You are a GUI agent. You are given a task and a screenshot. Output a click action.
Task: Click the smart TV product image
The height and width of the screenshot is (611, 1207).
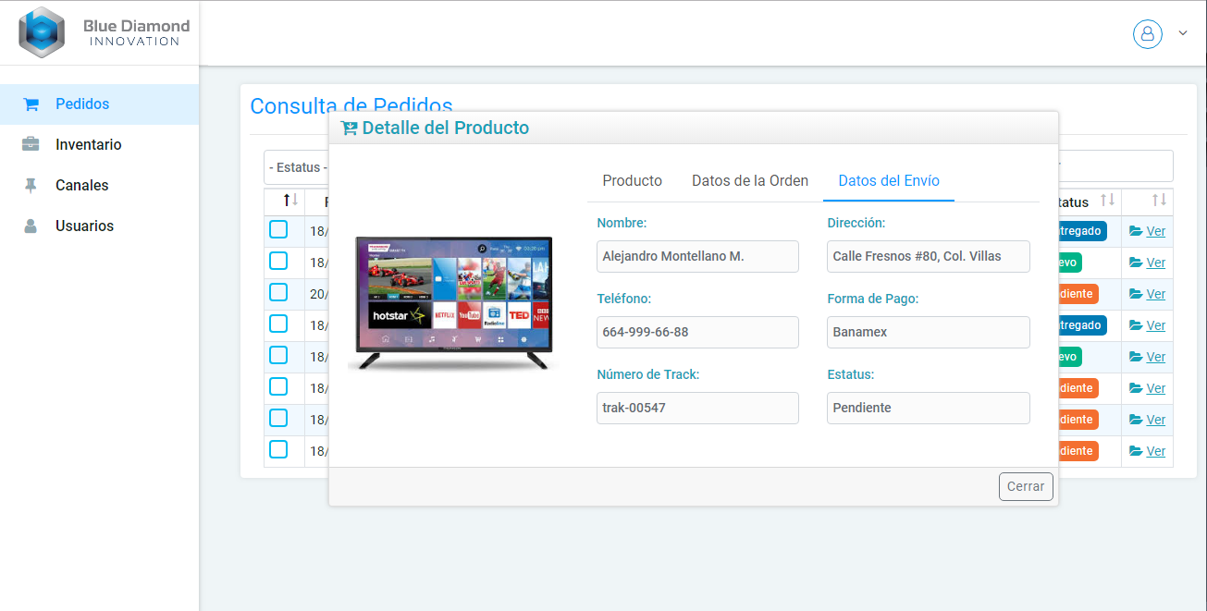tap(453, 303)
